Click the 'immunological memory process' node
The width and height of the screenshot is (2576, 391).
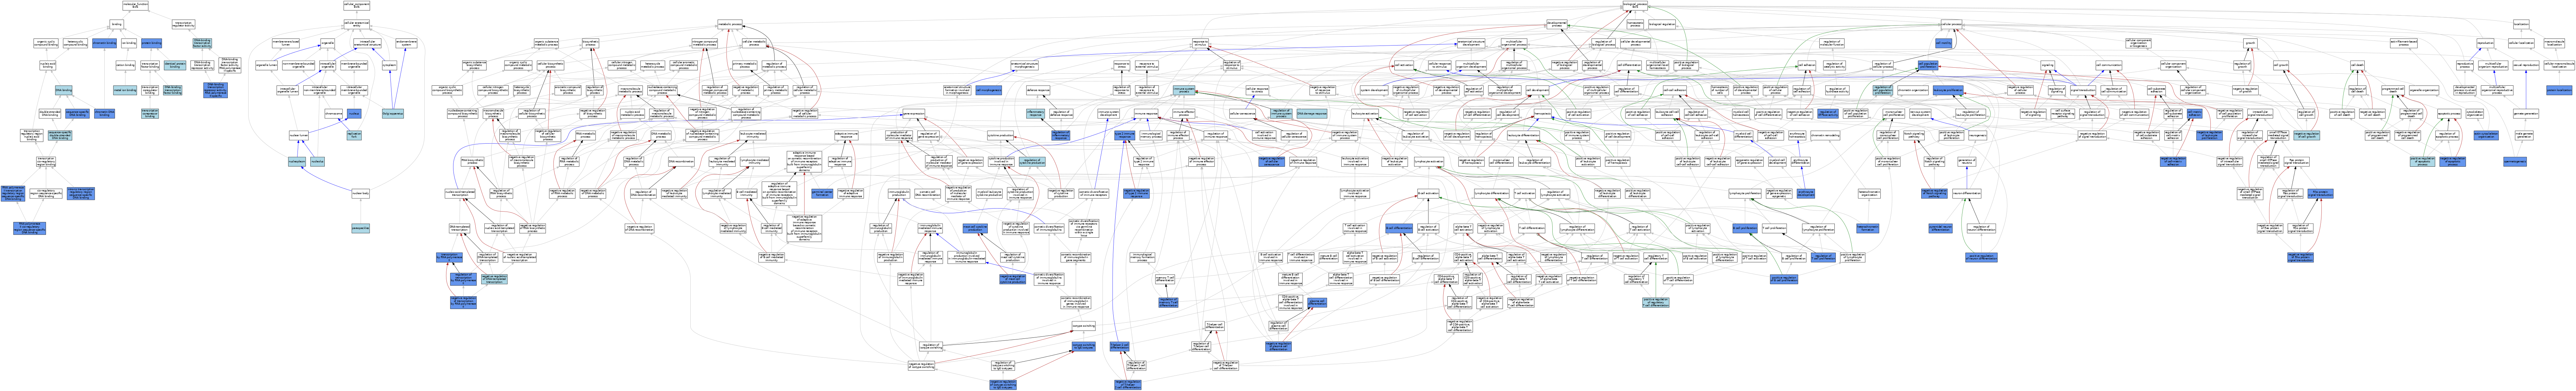coord(1151,136)
